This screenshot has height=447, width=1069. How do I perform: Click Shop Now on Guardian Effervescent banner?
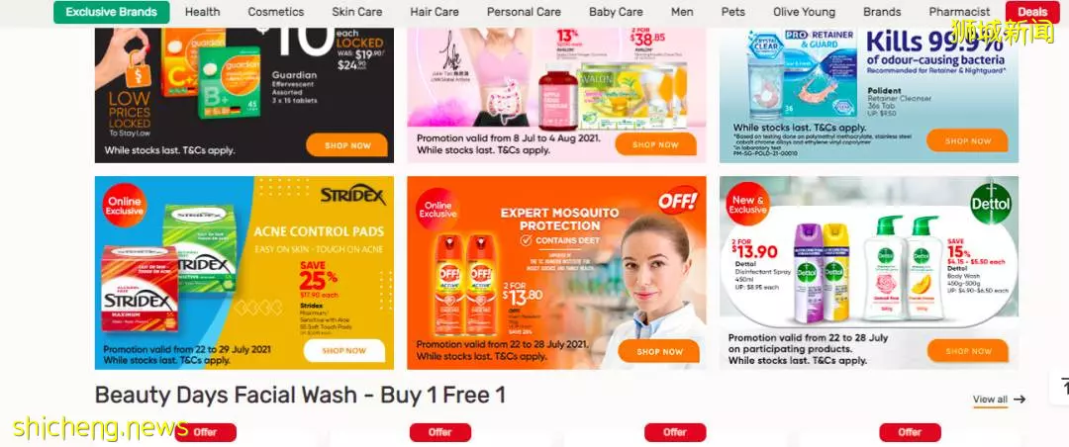tap(347, 145)
